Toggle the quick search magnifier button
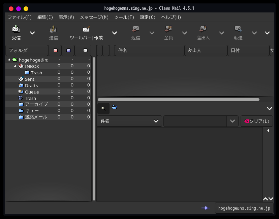This screenshot has width=279, height=219. 103,108
